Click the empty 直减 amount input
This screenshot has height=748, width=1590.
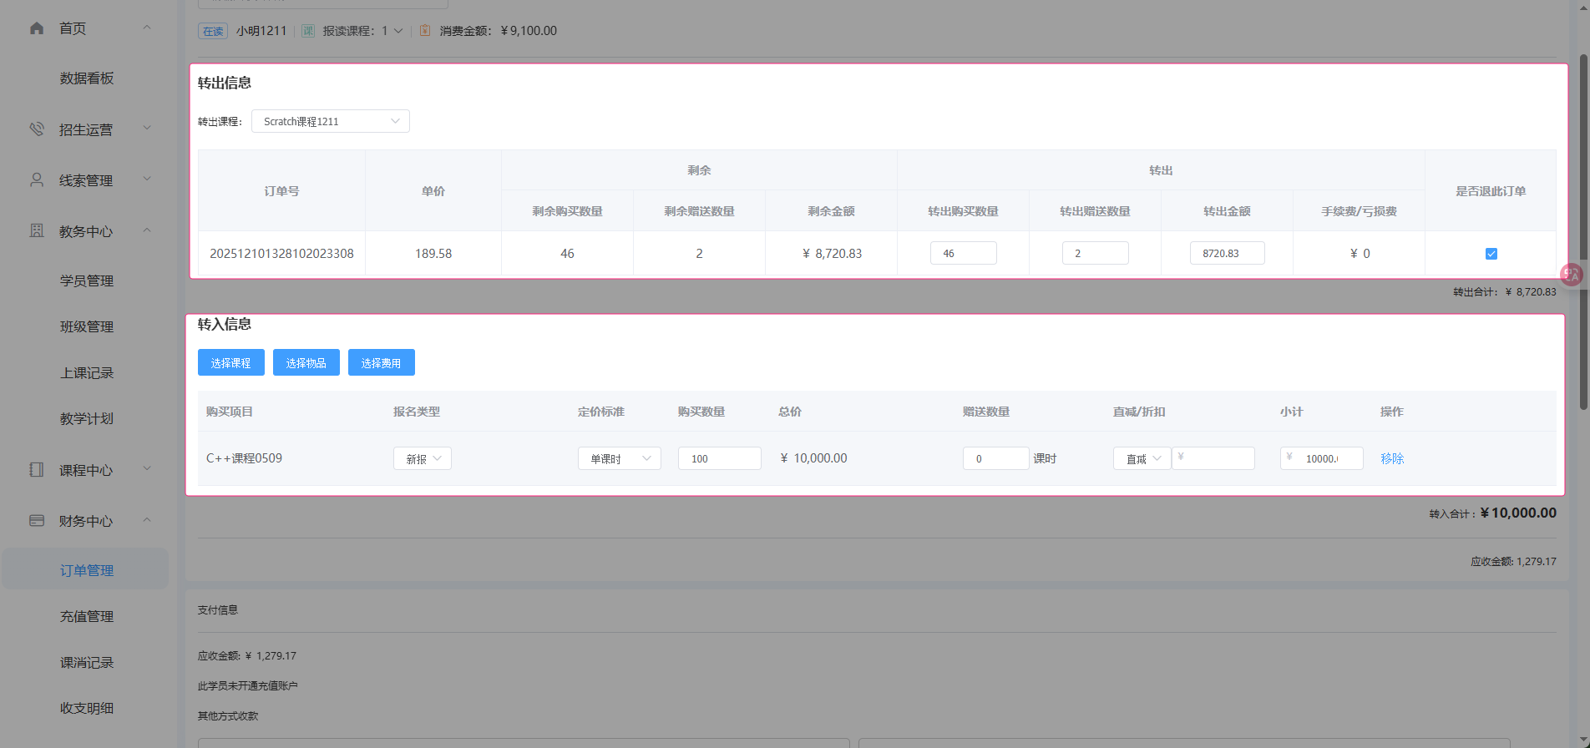click(x=1213, y=458)
